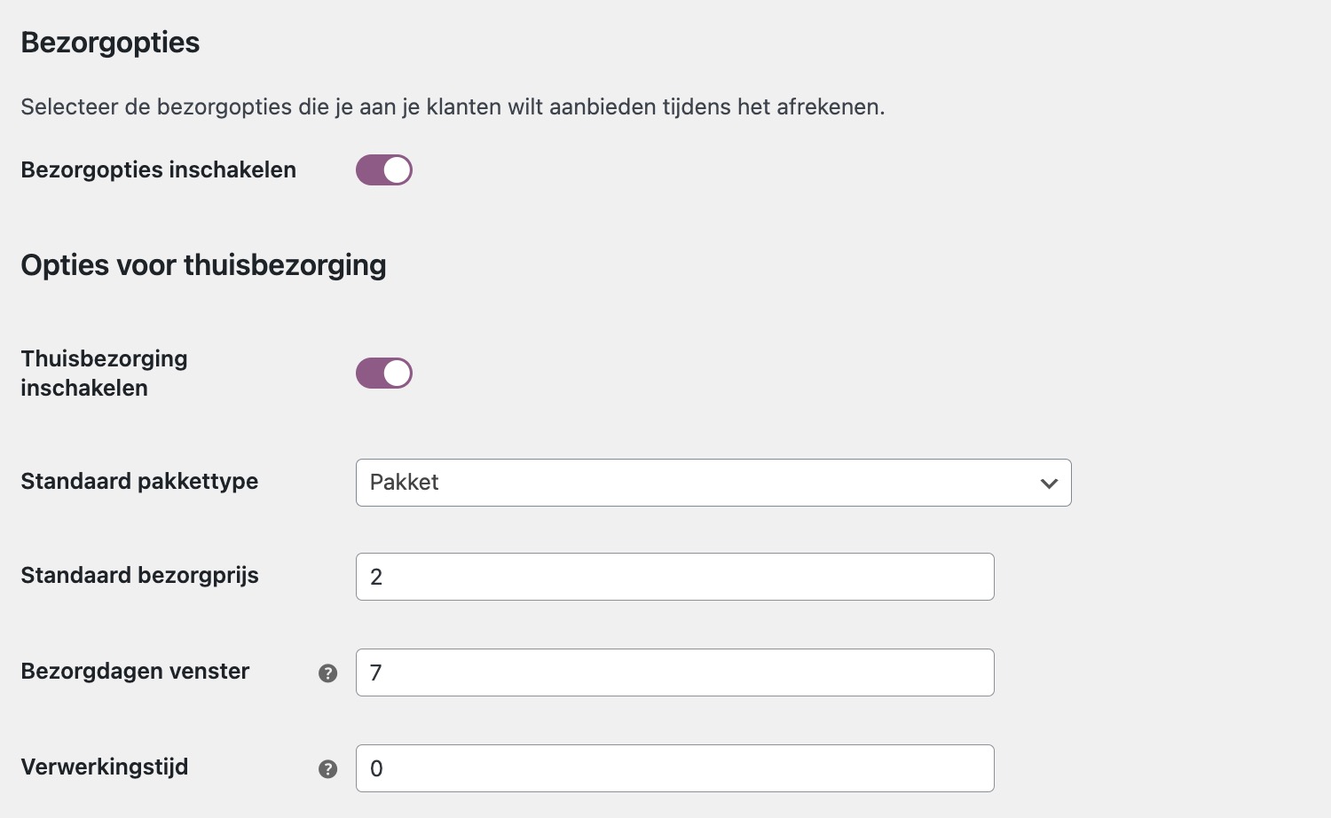Click the Standaard pakkettype label
This screenshot has width=1331, height=818.
[139, 482]
